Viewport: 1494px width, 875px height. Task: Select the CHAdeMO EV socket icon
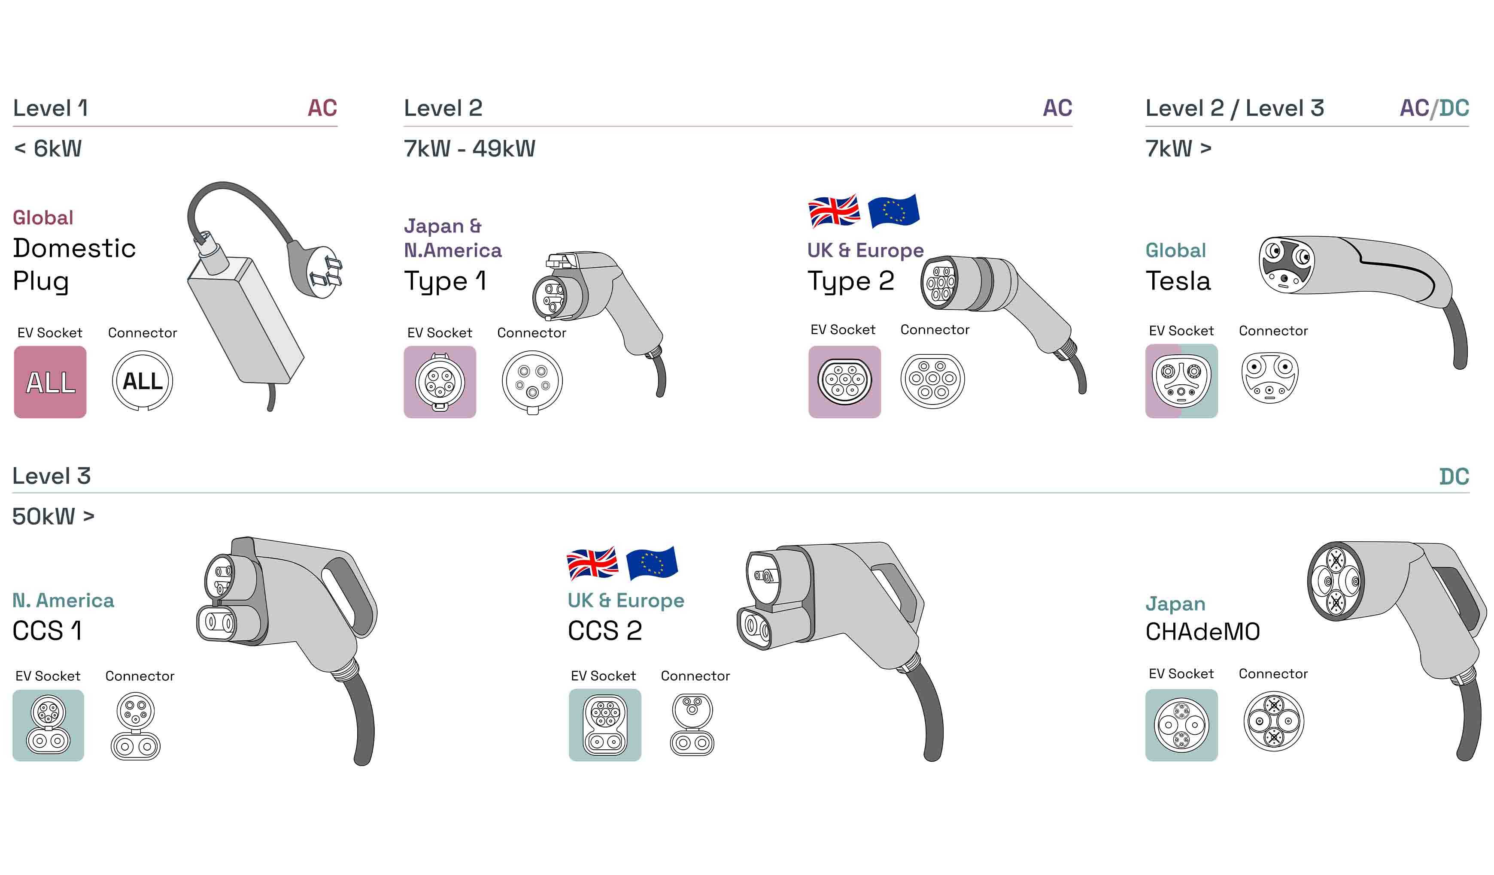pos(1181,725)
